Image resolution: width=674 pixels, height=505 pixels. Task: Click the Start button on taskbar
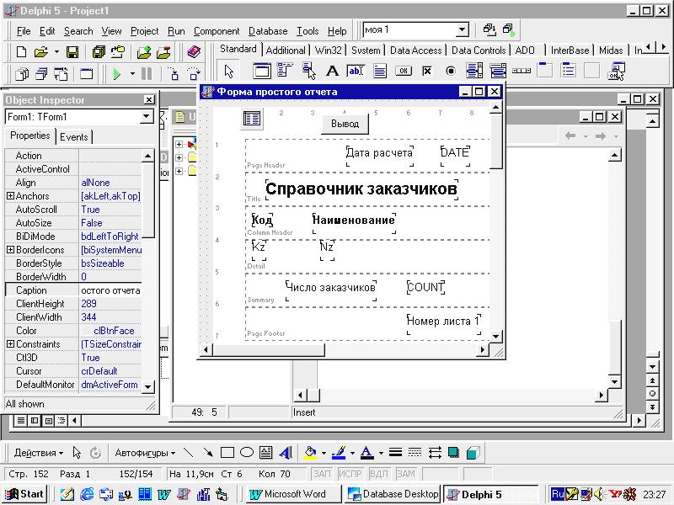(24, 494)
